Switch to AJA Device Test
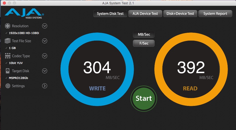 point(145,13)
